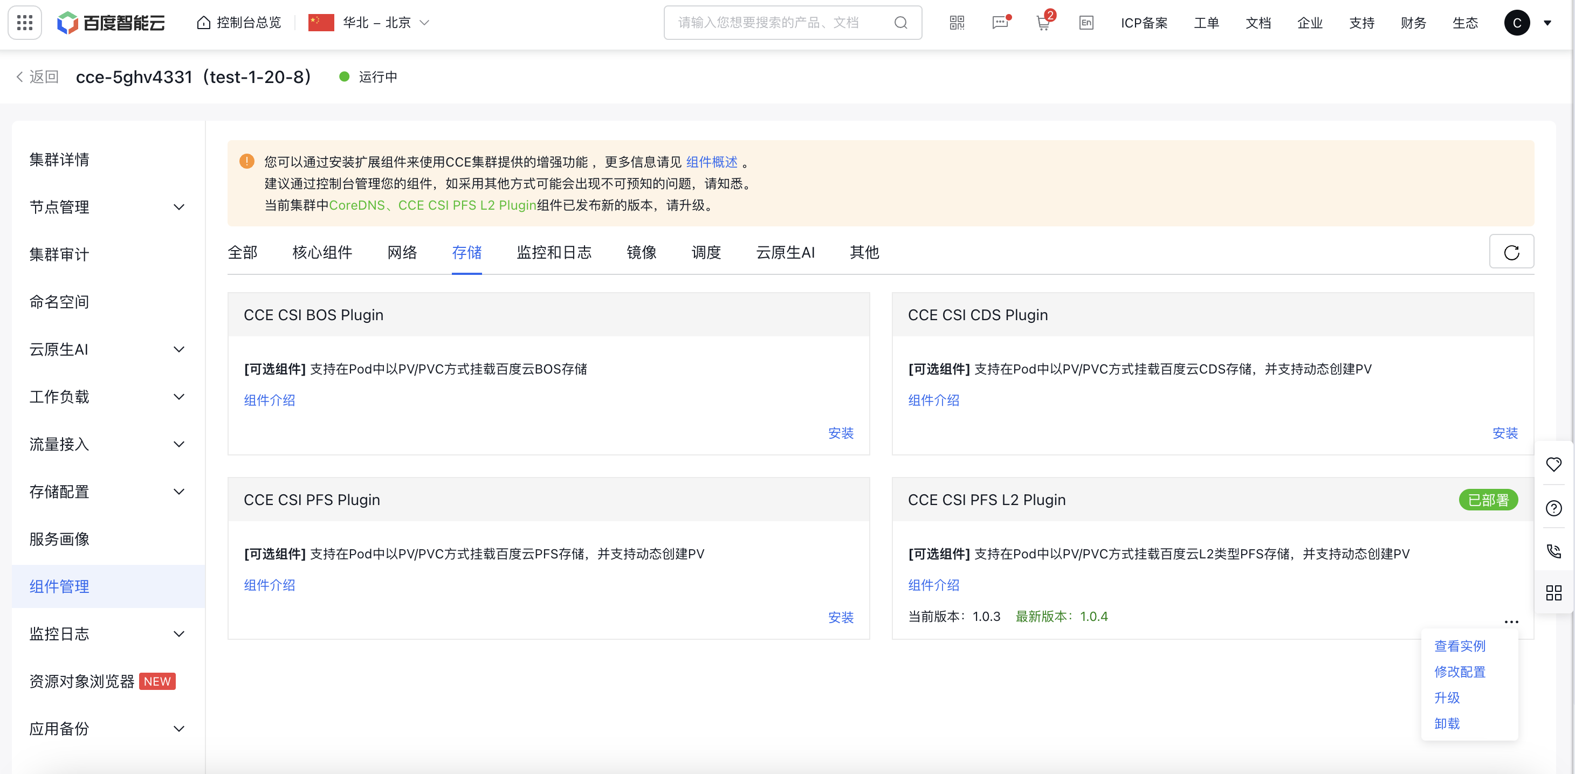Viewport: 1575px width, 774px height.
Task: Switch to the 存储 tab
Action: tap(466, 252)
